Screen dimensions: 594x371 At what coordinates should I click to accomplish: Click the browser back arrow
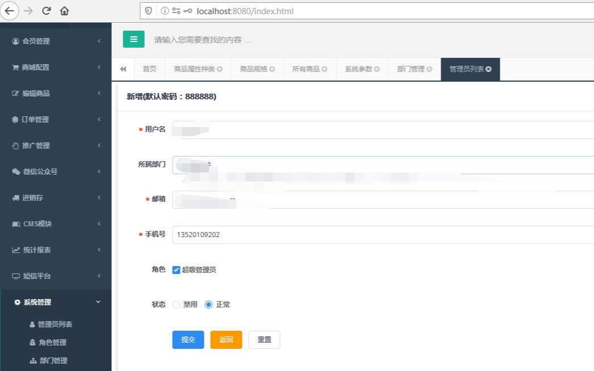9,11
